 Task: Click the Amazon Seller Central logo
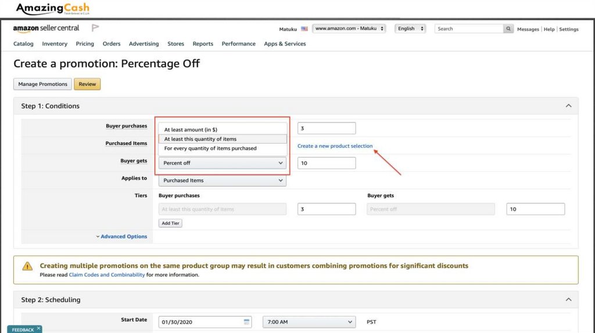(46, 28)
